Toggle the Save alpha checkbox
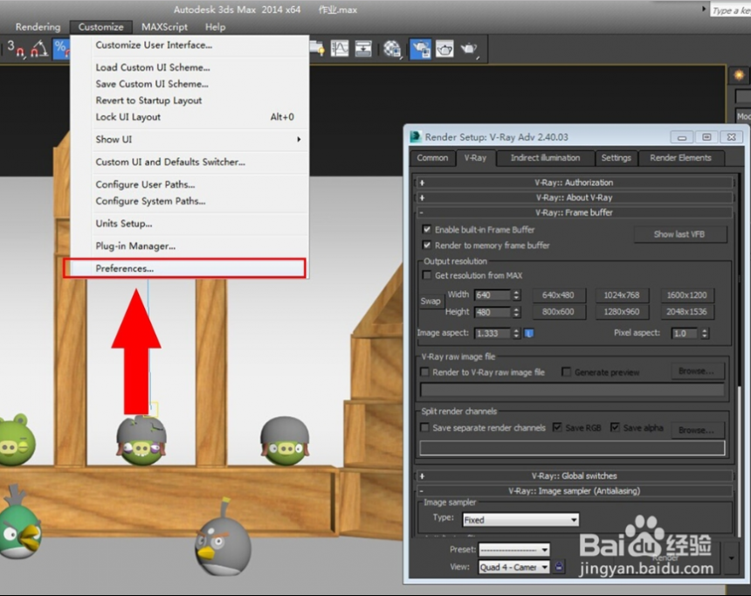 [x=615, y=427]
